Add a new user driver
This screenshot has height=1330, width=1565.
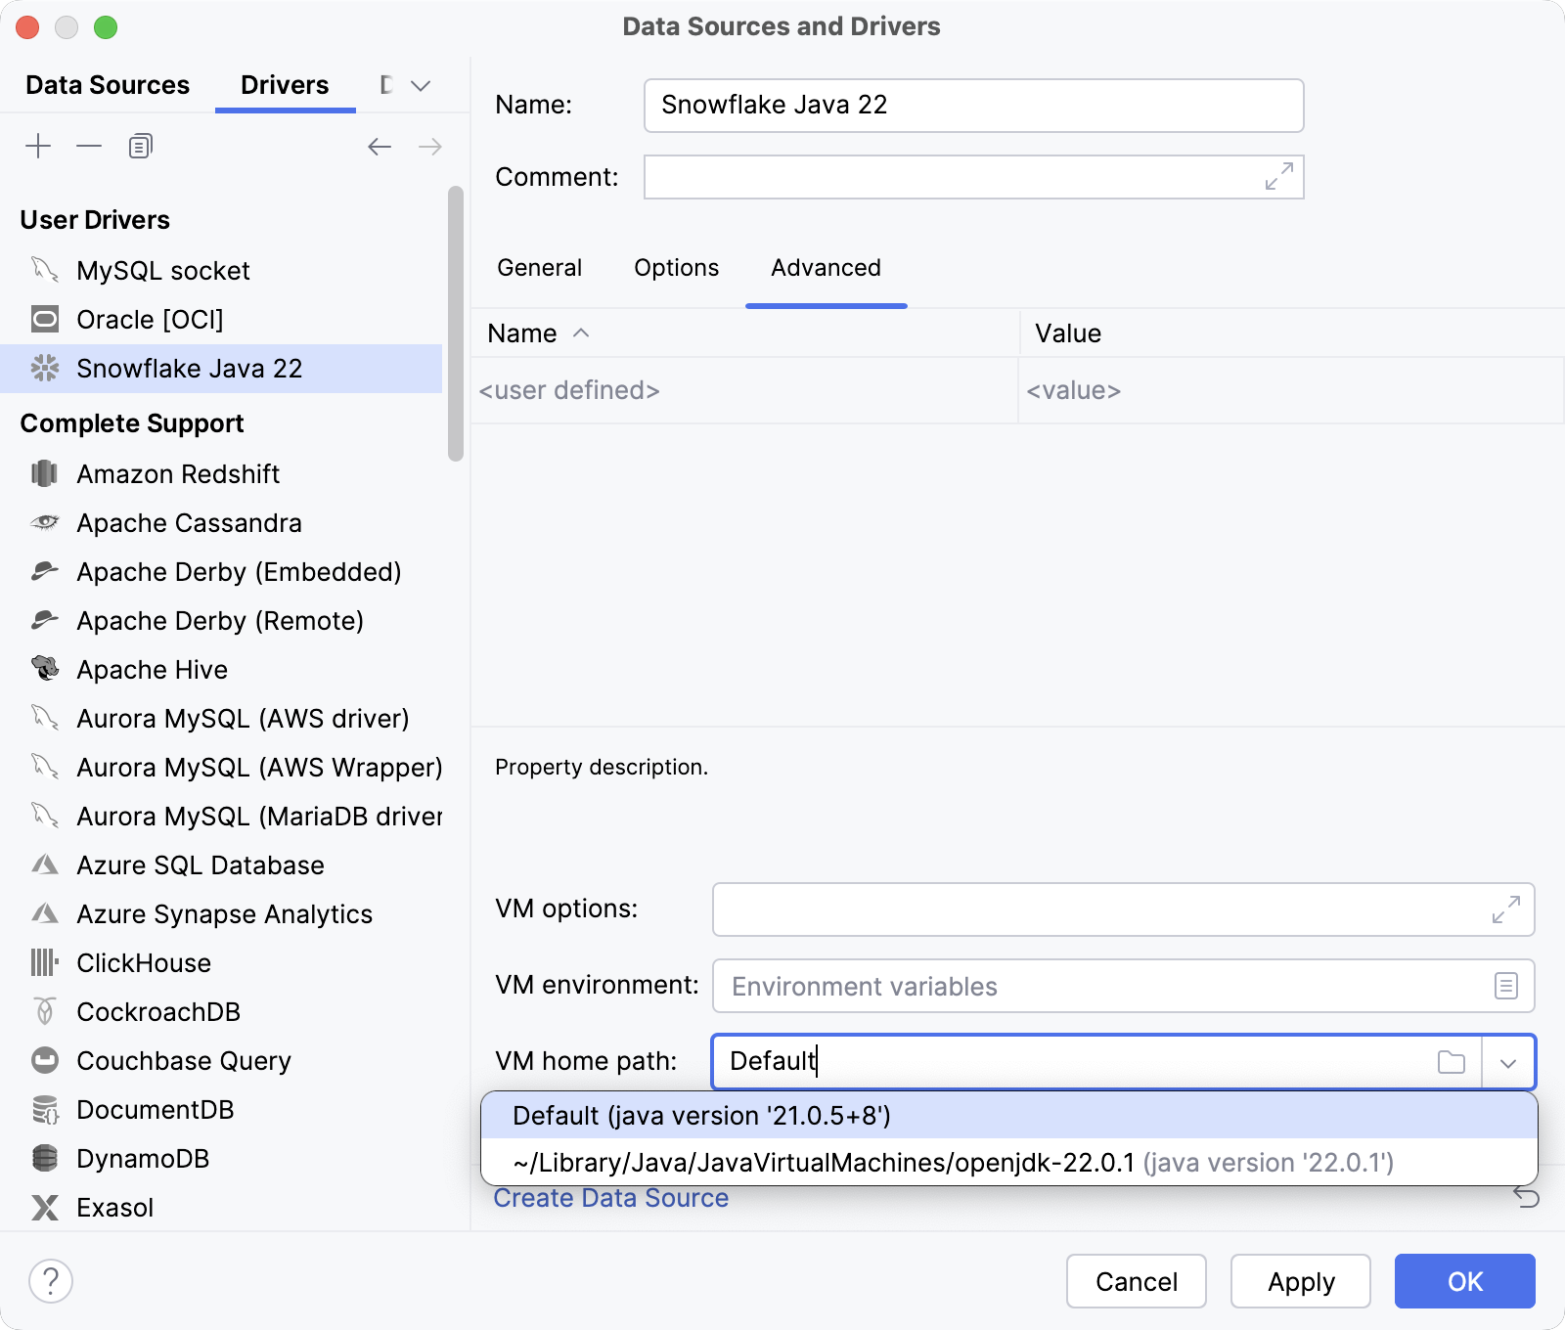click(x=38, y=145)
